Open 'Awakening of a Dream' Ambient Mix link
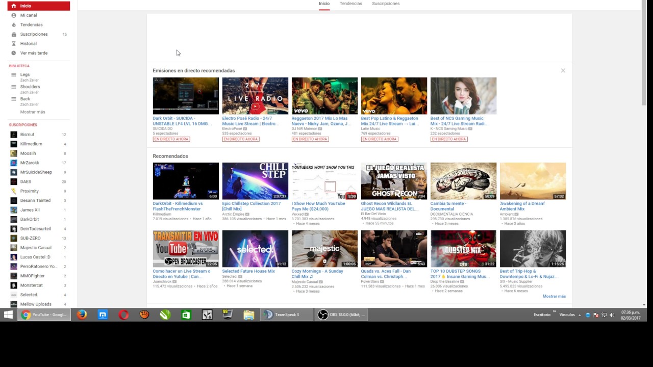Viewport: 653px width, 367px height. [x=522, y=206]
